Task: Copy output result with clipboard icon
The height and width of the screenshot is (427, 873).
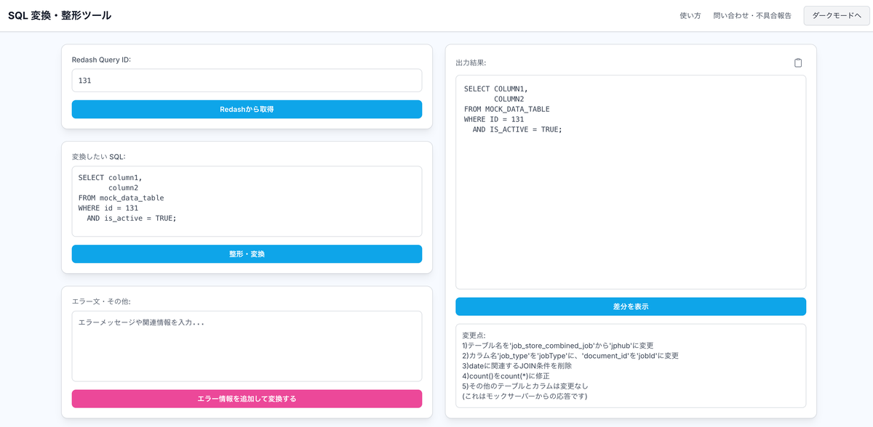Action: (798, 62)
